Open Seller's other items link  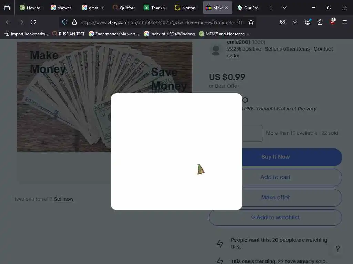(287, 49)
